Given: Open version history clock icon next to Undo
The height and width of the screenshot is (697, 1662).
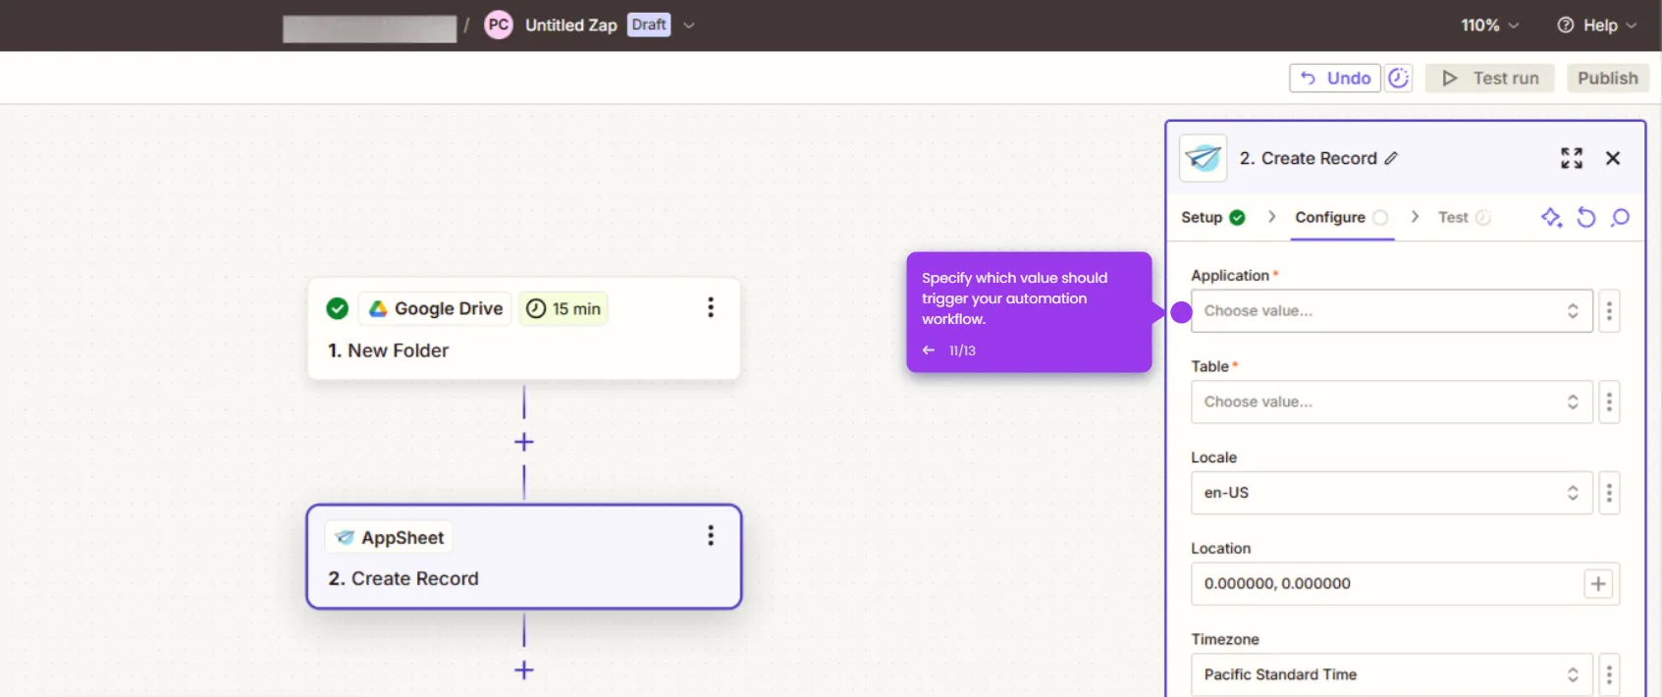Looking at the screenshot, I should (1399, 78).
